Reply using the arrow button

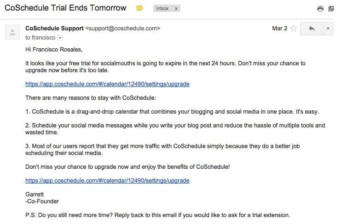[x=312, y=29]
